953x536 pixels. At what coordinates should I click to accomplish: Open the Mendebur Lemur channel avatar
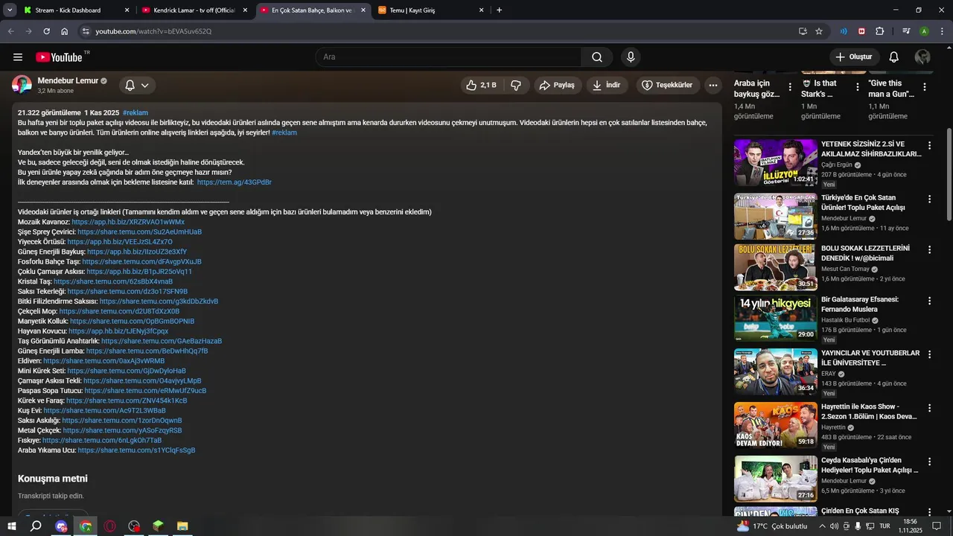[x=22, y=85]
